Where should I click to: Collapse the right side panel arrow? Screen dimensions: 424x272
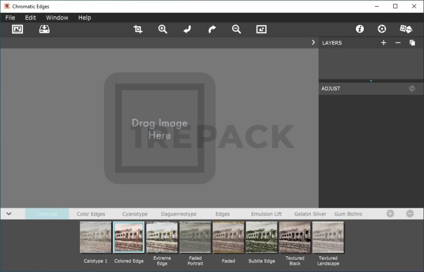(313, 42)
